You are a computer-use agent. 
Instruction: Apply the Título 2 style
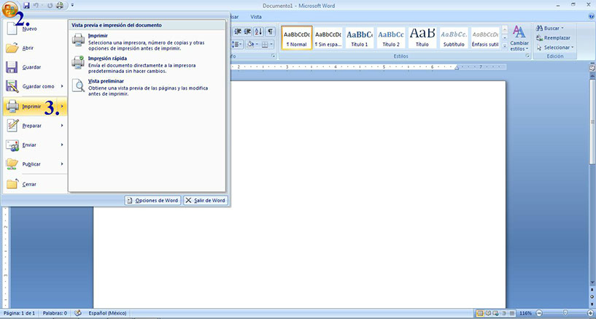[391, 38]
